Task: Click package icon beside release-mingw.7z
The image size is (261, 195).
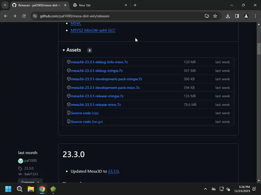Action: point(69,96)
